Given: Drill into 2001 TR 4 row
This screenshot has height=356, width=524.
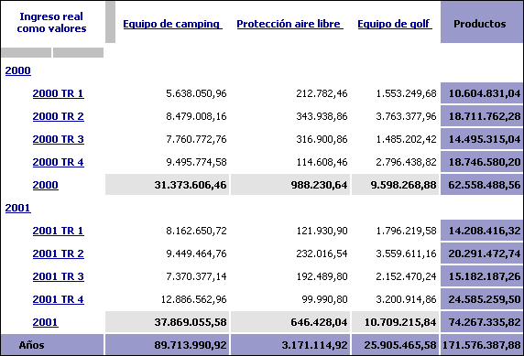Looking at the screenshot, I should point(58,299).
